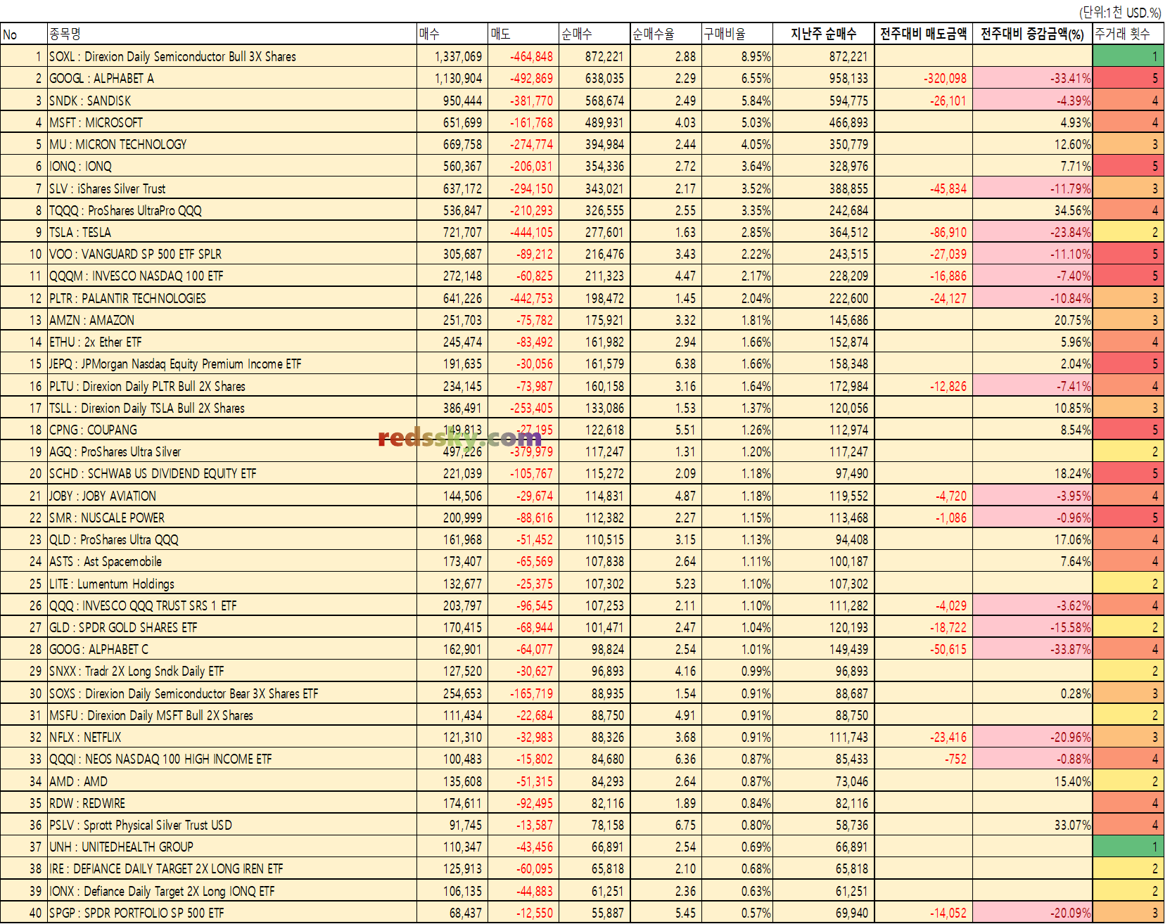Select the 매수 column header
This screenshot has height=924, width=1165.
pos(453,34)
